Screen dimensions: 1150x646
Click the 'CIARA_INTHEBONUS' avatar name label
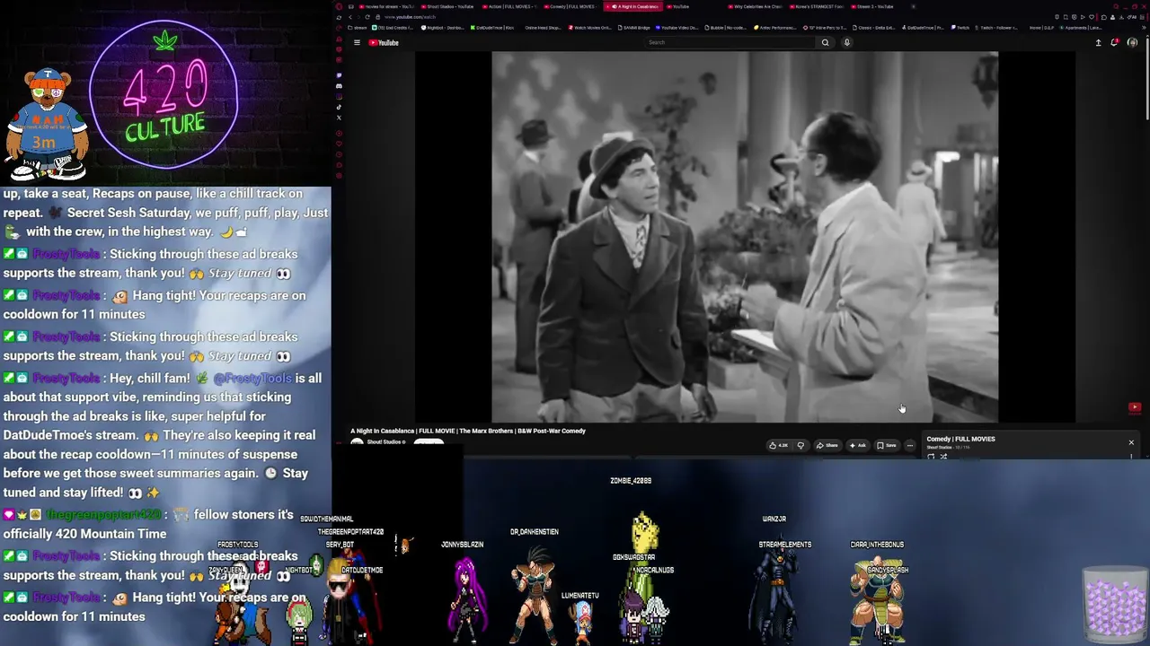(x=877, y=545)
